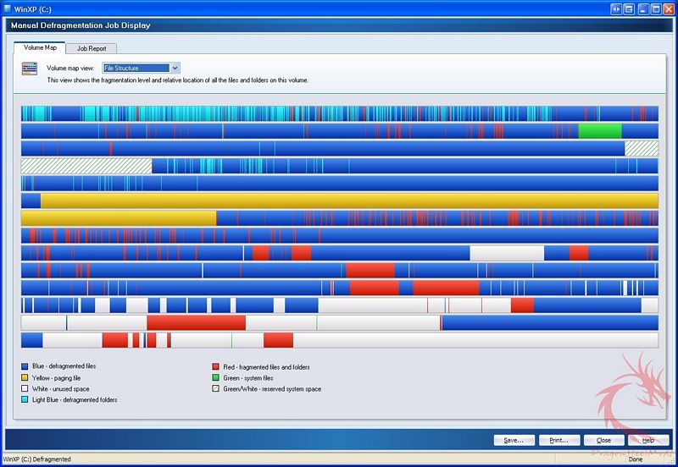Click the WinXP drive icon in title bar

point(8,8)
